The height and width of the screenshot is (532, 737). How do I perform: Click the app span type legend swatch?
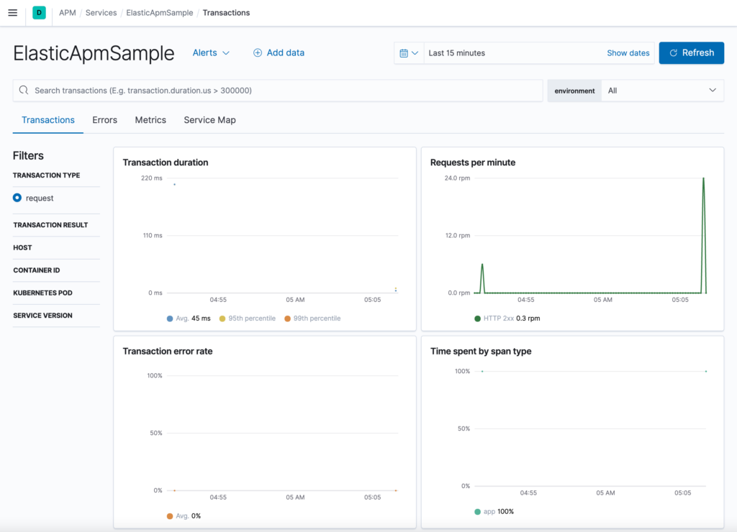[477, 512]
